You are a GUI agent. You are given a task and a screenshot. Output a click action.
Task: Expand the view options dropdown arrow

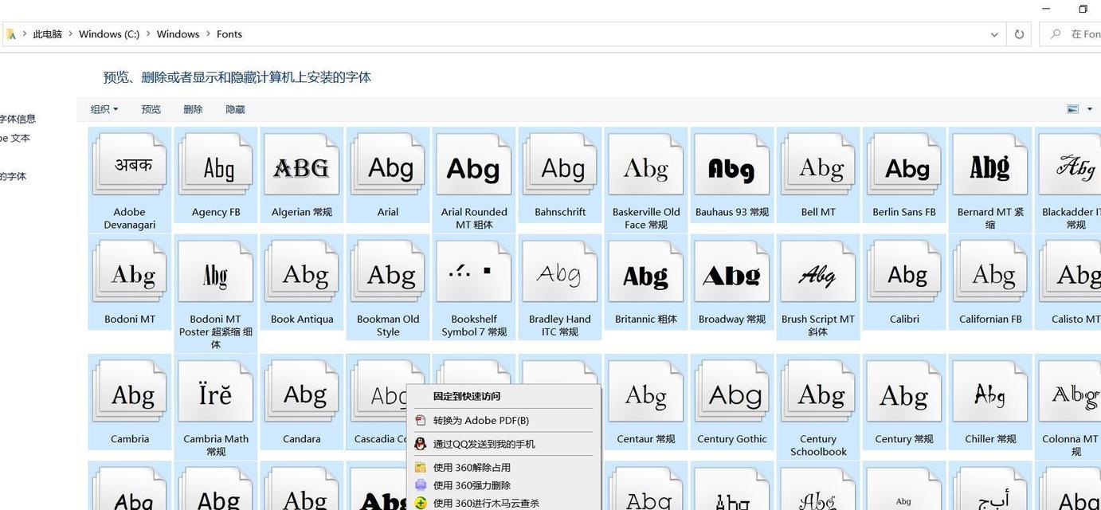(x=1090, y=109)
